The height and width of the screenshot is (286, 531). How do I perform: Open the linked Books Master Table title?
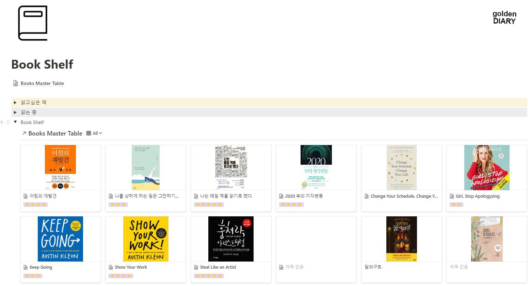[55, 133]
